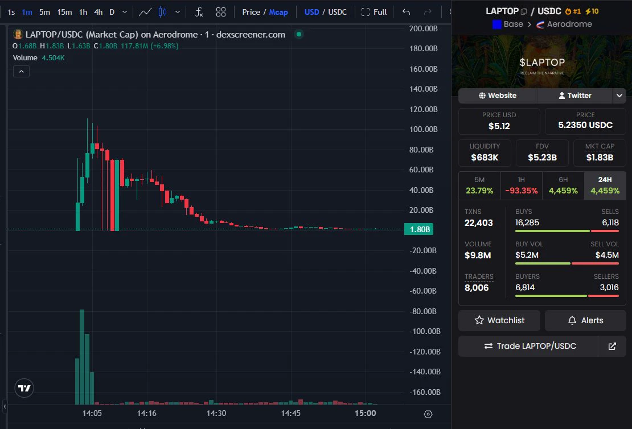
Task: Select the 1m timeframe
Action: point(27,12)
